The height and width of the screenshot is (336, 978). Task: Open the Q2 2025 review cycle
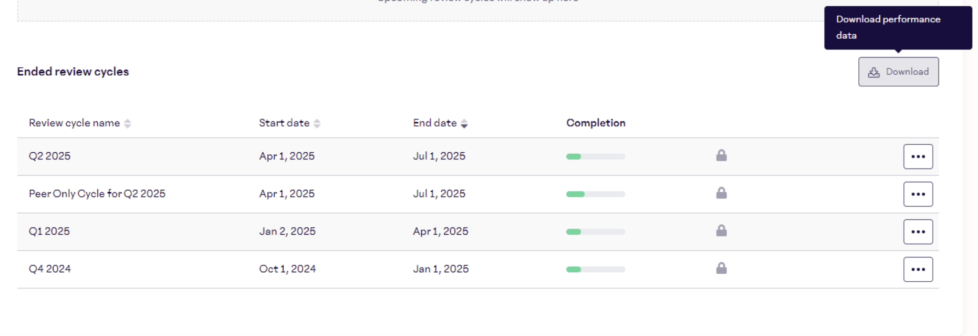pyautogui.click(x=50, y=156)
